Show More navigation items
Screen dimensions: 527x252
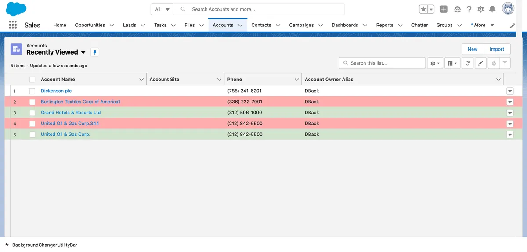[482, 25]
